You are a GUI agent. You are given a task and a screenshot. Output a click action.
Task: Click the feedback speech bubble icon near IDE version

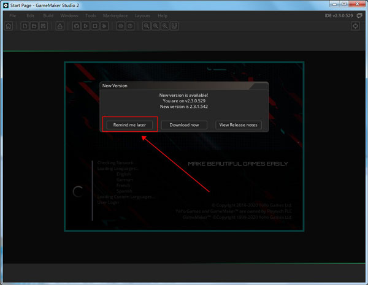[x=359, y=15]
